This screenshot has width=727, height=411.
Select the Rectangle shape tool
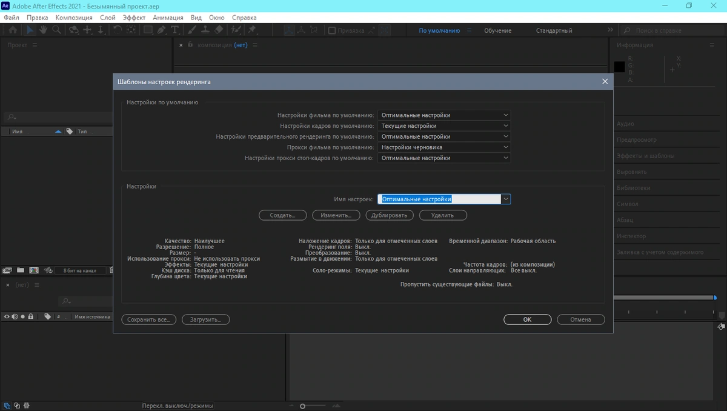pyautogui.click(x=148, y=30)
